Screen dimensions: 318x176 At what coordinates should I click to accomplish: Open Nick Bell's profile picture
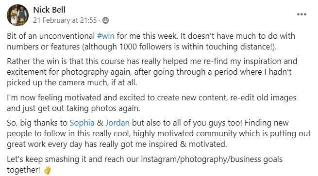pyautogui.click(x=17, y=15)
